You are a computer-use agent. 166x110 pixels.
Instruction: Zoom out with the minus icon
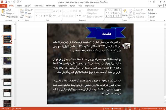(x=143, y=109)
